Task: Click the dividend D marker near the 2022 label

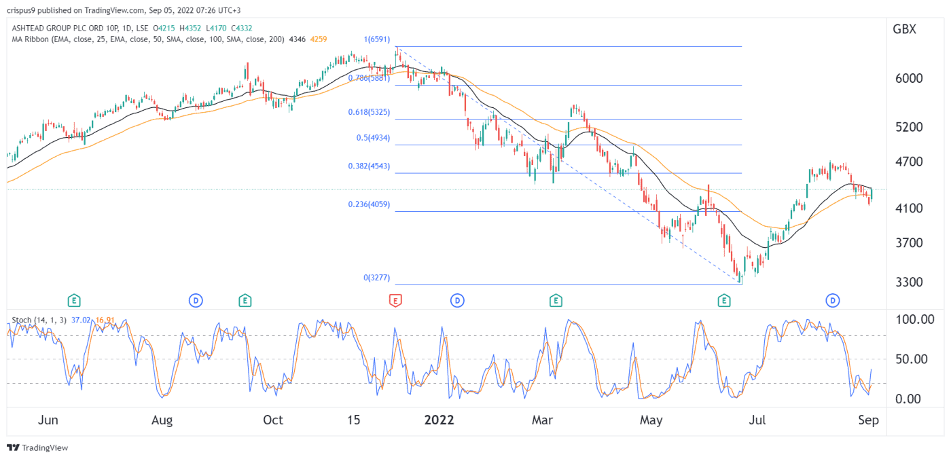Action: coord(457,299)
